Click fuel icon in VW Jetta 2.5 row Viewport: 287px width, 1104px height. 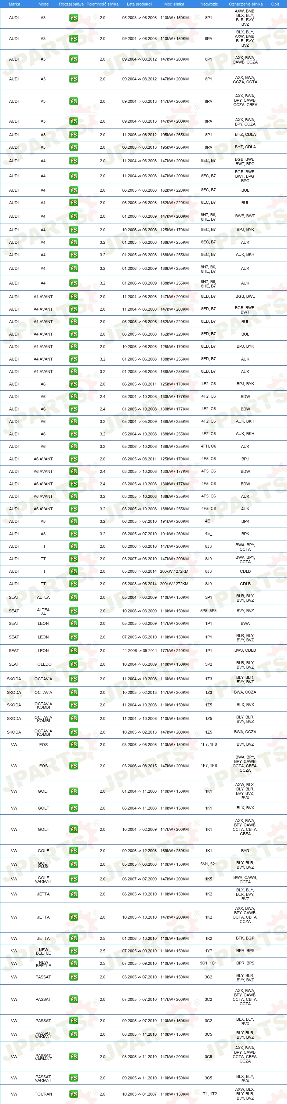tap(74, 939)
